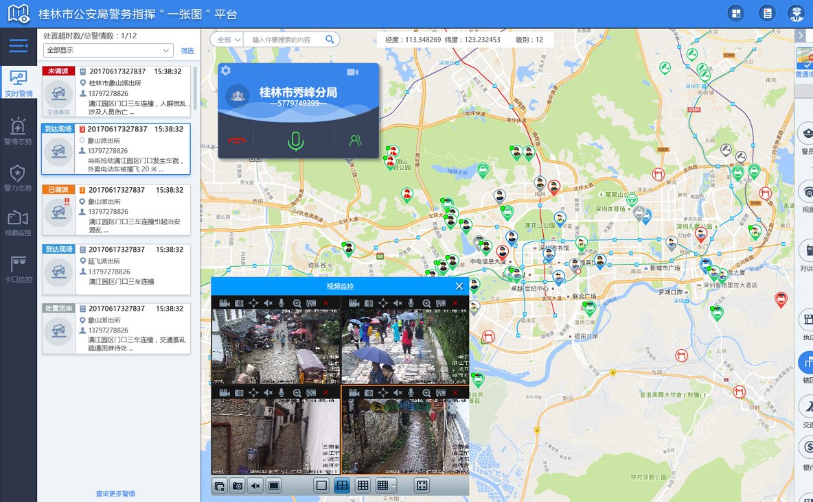This screenshot has height=502, width=813.
Task: Take snapshot of top-left camera feed
Action: pos(239,303)
